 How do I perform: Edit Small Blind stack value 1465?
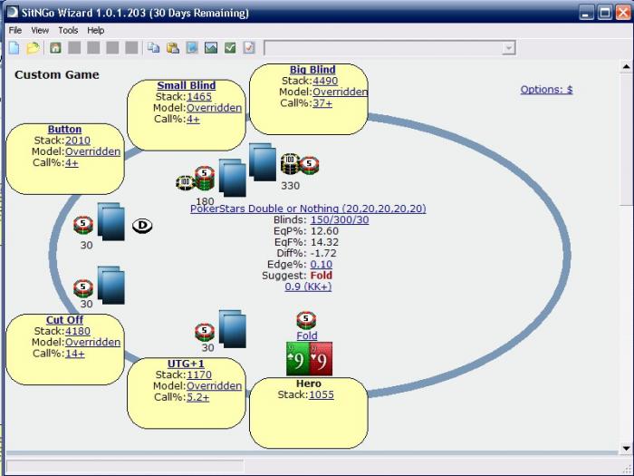coord(199,97)
